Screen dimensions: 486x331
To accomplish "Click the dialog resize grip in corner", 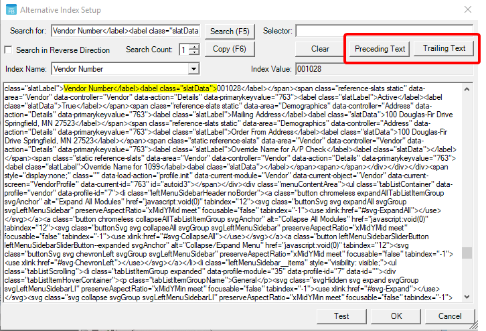I will pyautogui.click(x=473, y=325).
